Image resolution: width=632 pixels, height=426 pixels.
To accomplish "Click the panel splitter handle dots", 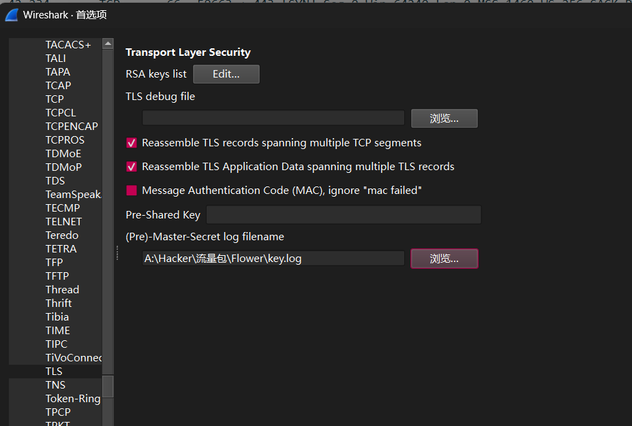I will 117,253.
